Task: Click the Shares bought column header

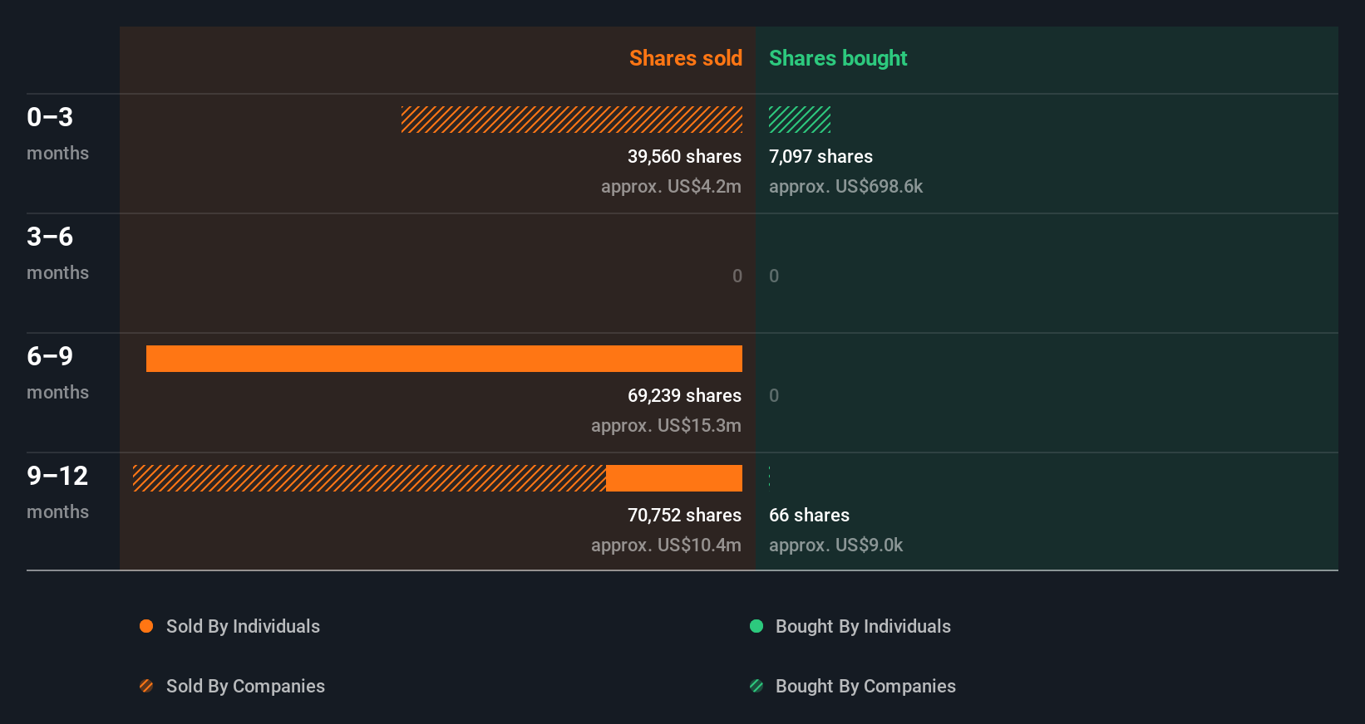Action: pos(838,58)
